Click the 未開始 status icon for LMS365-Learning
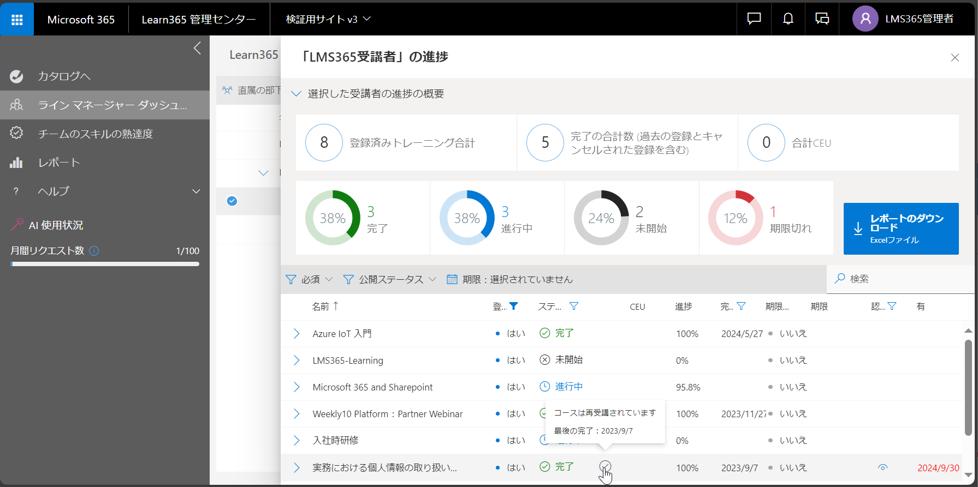The height and width of the screenshot is (487, 978). (544, 360)
